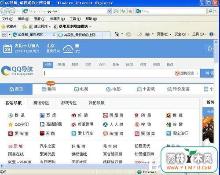This screenshot has height=175, width=220.
Task: Click the IE forward navigation arrow
Action: pyautogui.click(x=11, y=11)
